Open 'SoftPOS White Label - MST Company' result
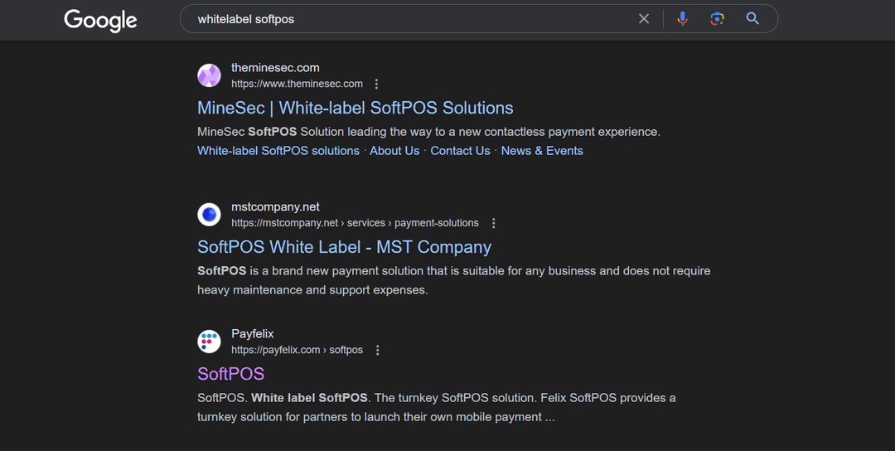The image size is (895, 451). point(344,247)
